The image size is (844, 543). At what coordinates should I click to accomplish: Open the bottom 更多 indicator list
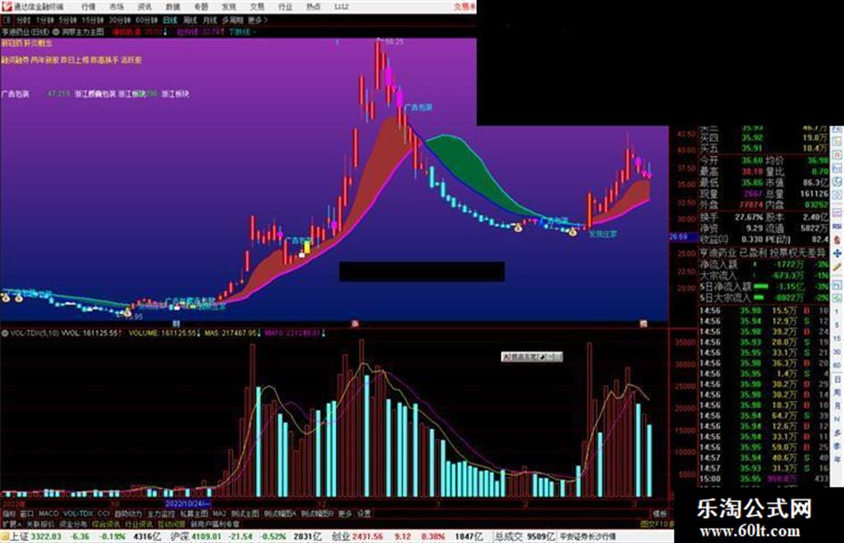345,514
